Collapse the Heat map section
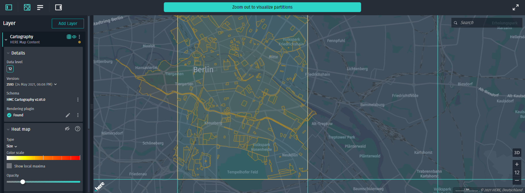The height and width of the screenshot is (193, 525). 8,129
